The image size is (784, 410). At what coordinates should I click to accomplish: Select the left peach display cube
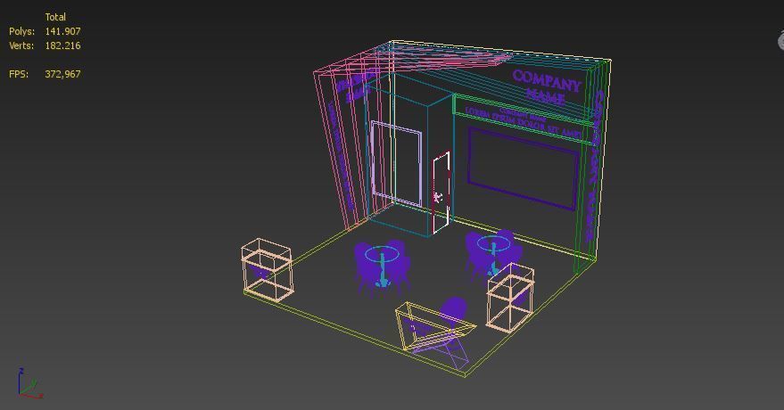[267, 270]
